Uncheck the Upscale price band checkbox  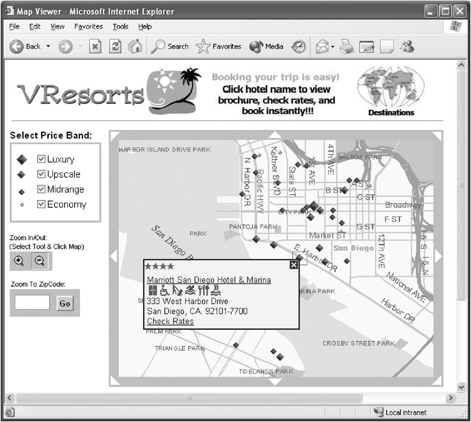(x=41, y=174)
